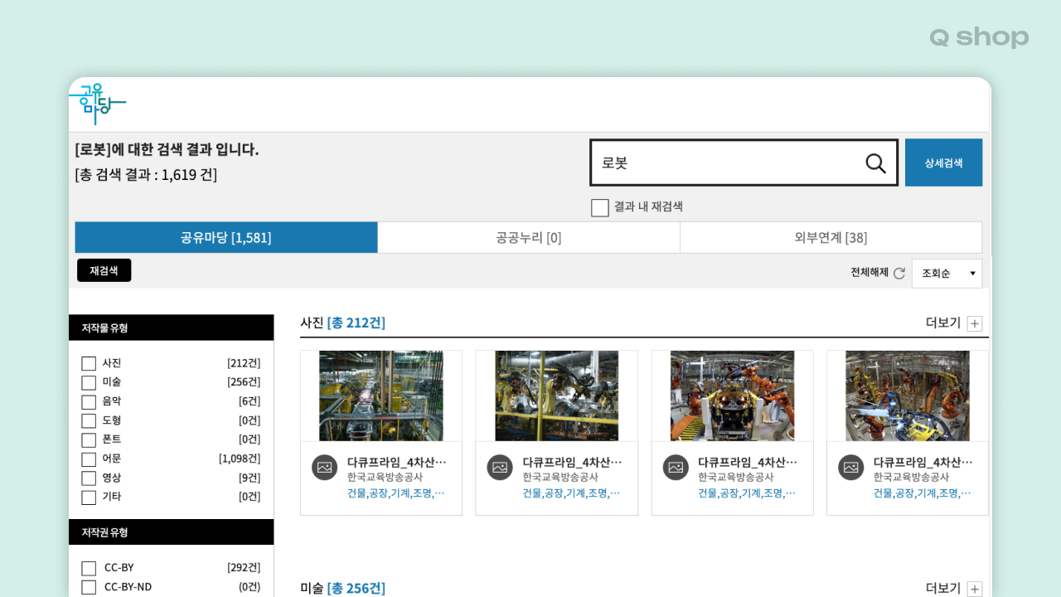
Task: Click the 저작권 유형 panel header
Action: click(171, 532)
